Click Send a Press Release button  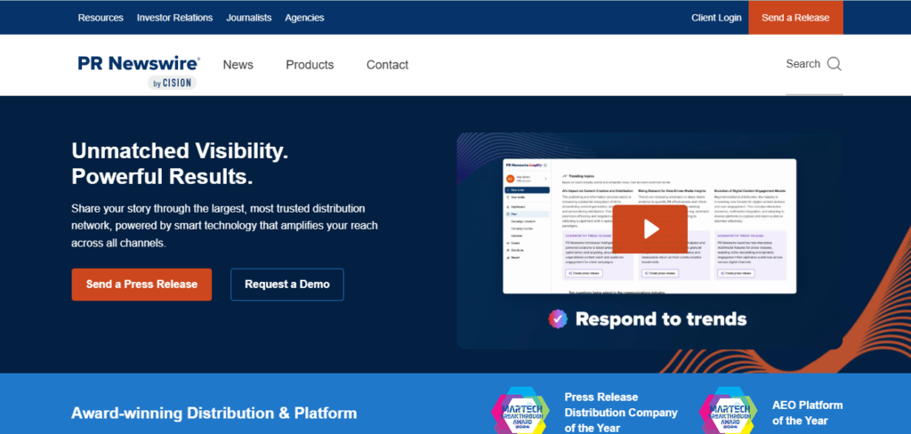(x=141, y=285)
